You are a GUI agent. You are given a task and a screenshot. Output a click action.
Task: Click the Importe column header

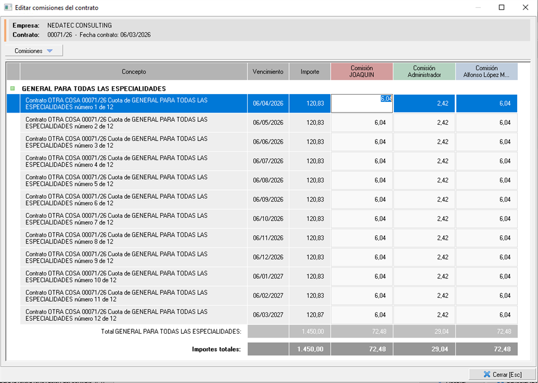309,72
